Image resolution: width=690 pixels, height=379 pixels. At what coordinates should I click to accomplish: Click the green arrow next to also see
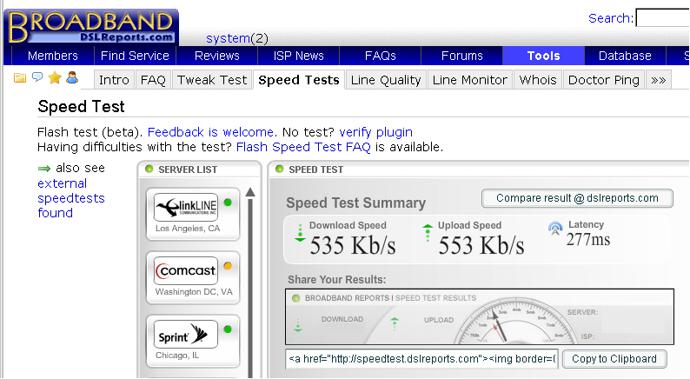(x=44, y=169)
